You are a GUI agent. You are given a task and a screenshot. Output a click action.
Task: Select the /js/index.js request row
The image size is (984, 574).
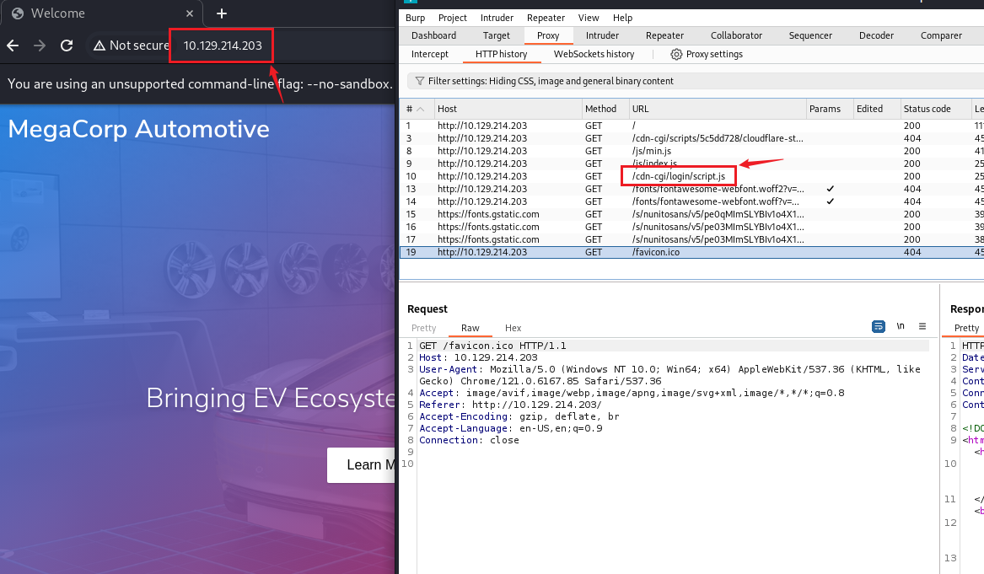(691, 164)
